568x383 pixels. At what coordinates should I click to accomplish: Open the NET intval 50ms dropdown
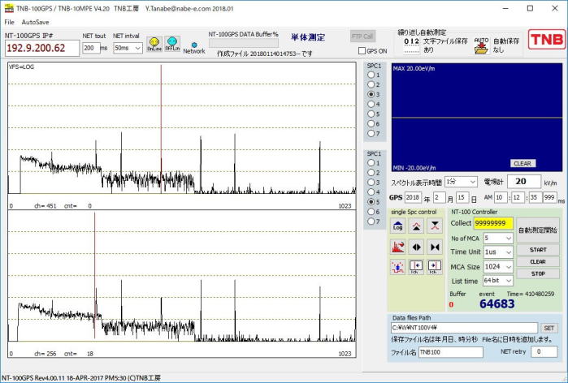[128, 48]
